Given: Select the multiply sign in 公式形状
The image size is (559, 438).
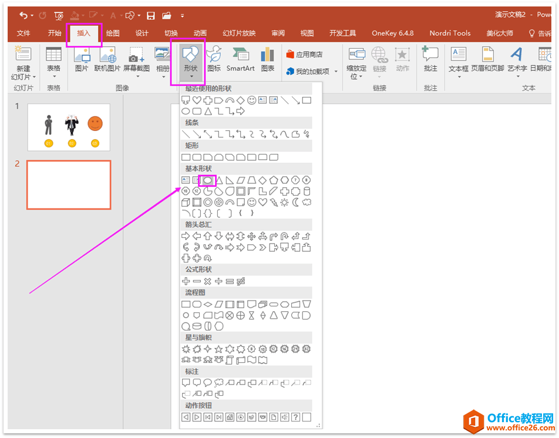Looking at the screenshot, I should coord(207,281).
